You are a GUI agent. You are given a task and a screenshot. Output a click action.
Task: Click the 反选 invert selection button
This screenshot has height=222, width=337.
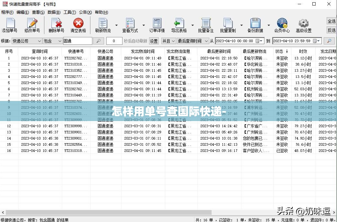331,31
